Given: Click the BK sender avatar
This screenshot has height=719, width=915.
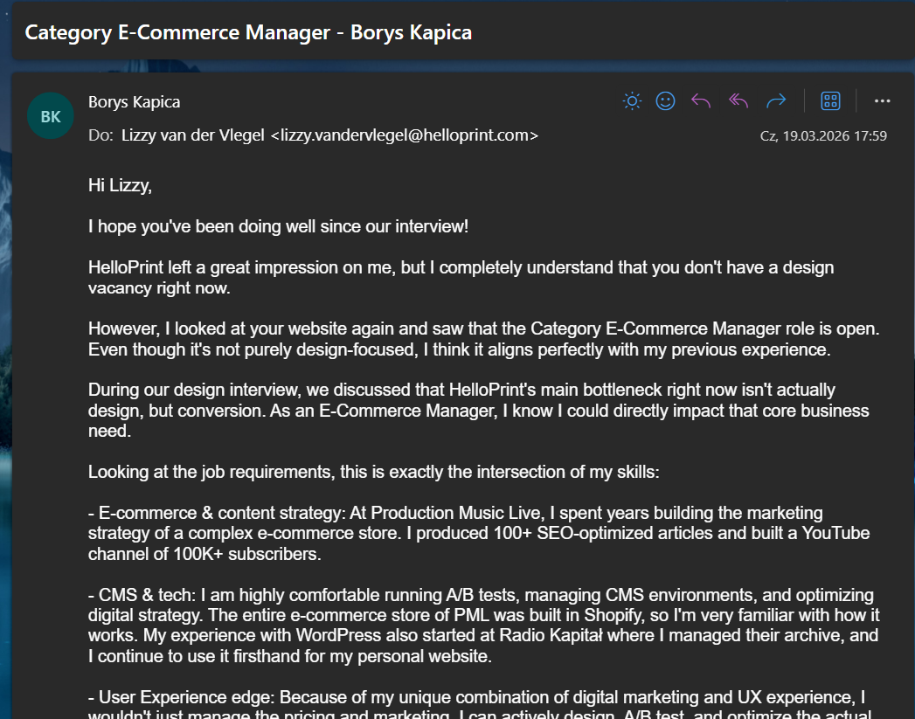Looking at the screenshot, I should point(51,116).
